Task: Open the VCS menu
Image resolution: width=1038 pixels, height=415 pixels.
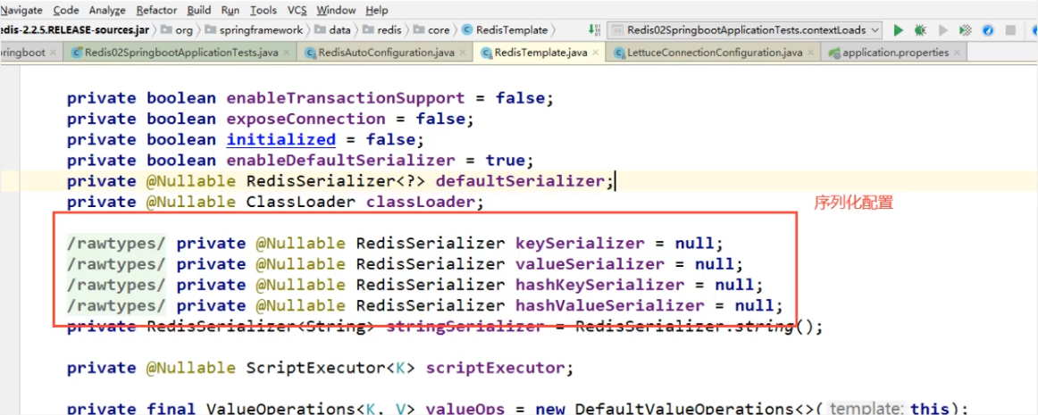Action: [x=297, y=10]
